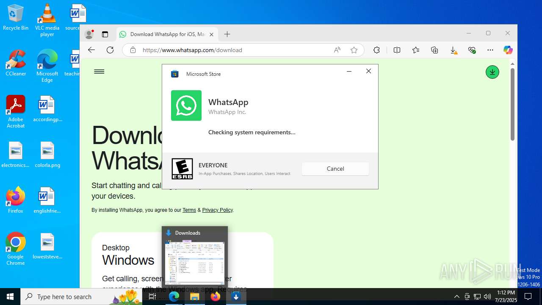This screenshot has width=542, height=305.
Task: Select Google Chrome desktop shortcut
Action: [x=16, y=249]
